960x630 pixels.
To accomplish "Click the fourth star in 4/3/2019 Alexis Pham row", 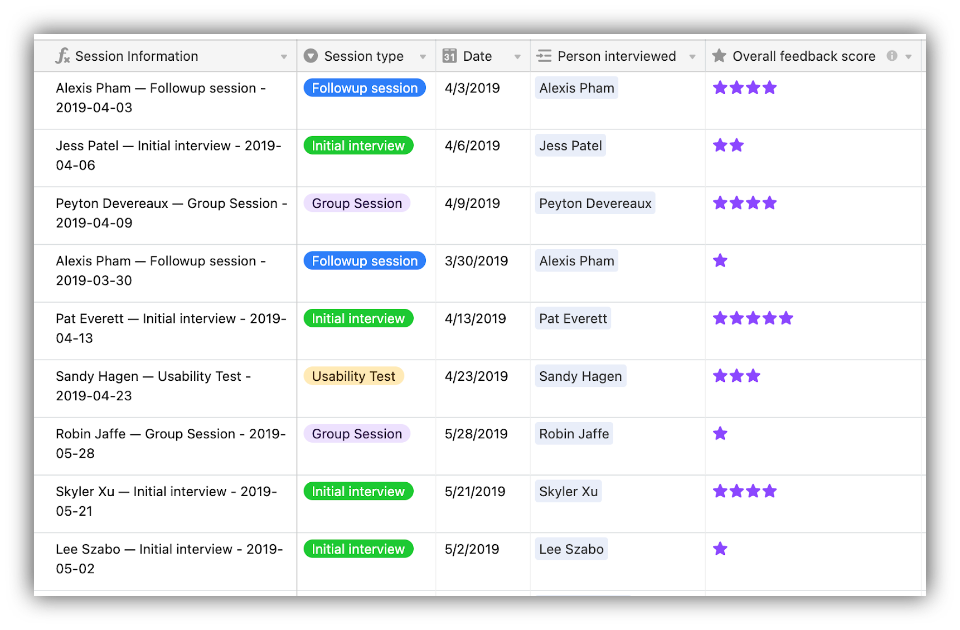I will [x=770, y=88].
